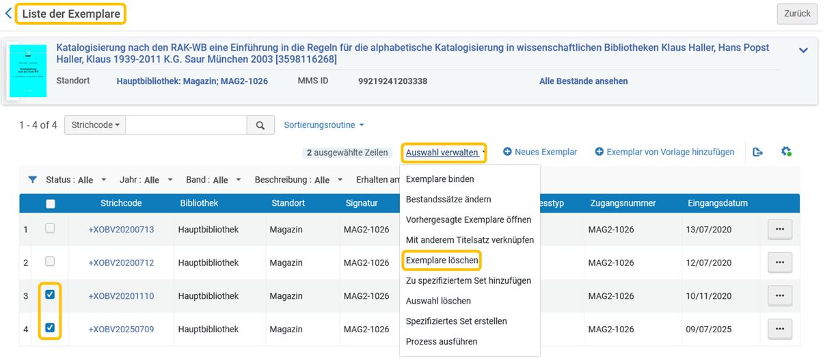Click the back chevron beside Liste der Exemplare
The width and height of the screenshot is (823, 361).
tap(8, 13)
